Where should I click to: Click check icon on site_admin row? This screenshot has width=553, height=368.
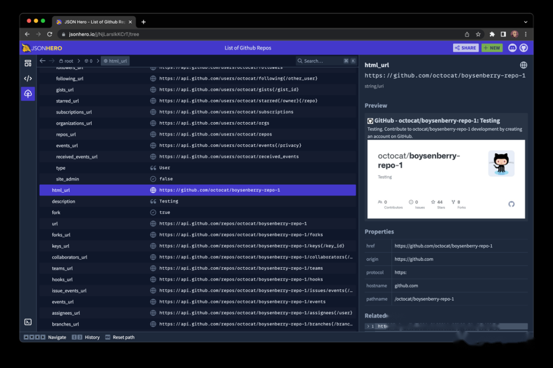(153, 179)
